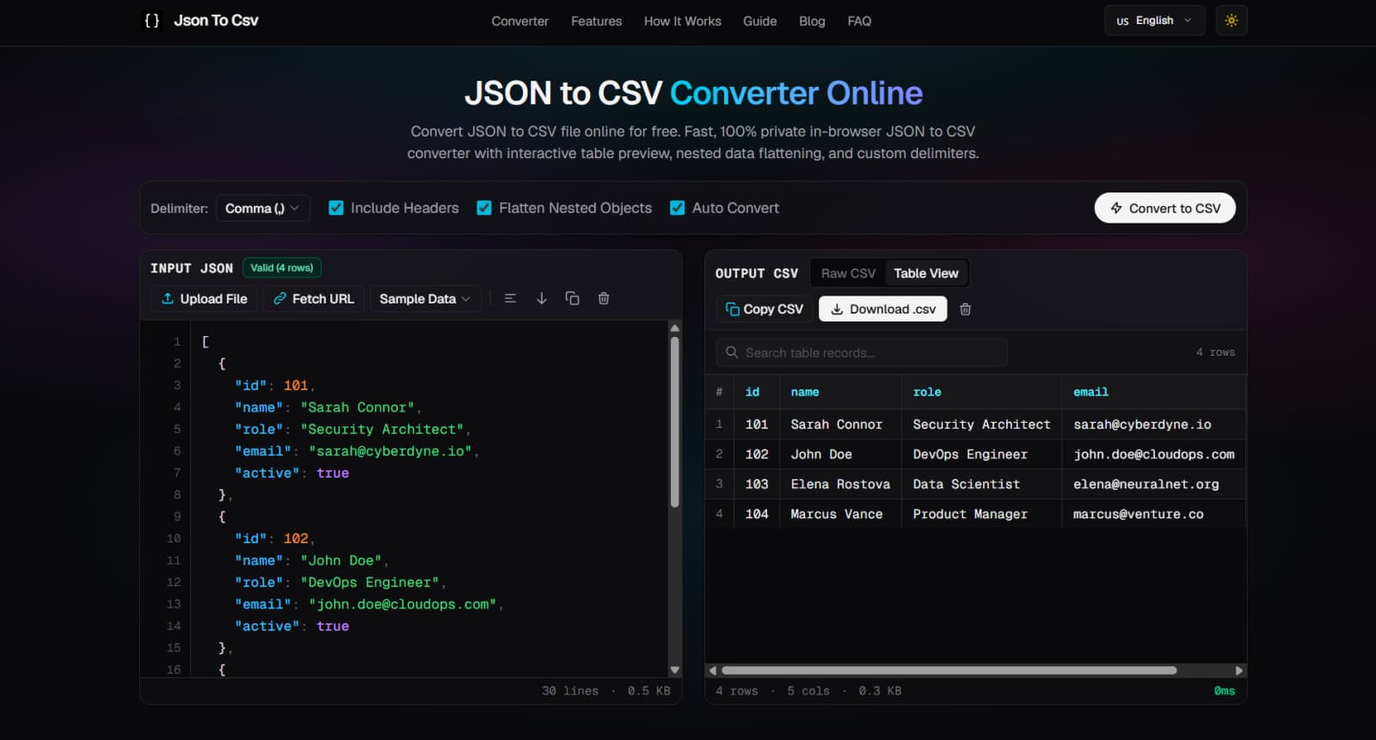
Task: Click format JSON lines icon in input toolbar
Action: point(510,298)
